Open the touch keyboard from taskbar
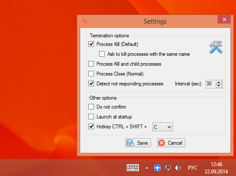Viewport: 236px width, 176px height. coord(133,167)
